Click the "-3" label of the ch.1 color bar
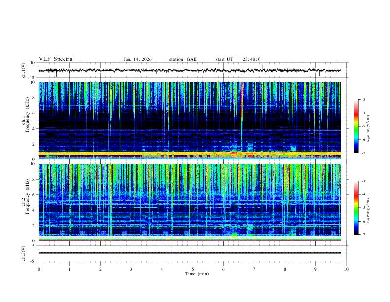 pos(363,99)
